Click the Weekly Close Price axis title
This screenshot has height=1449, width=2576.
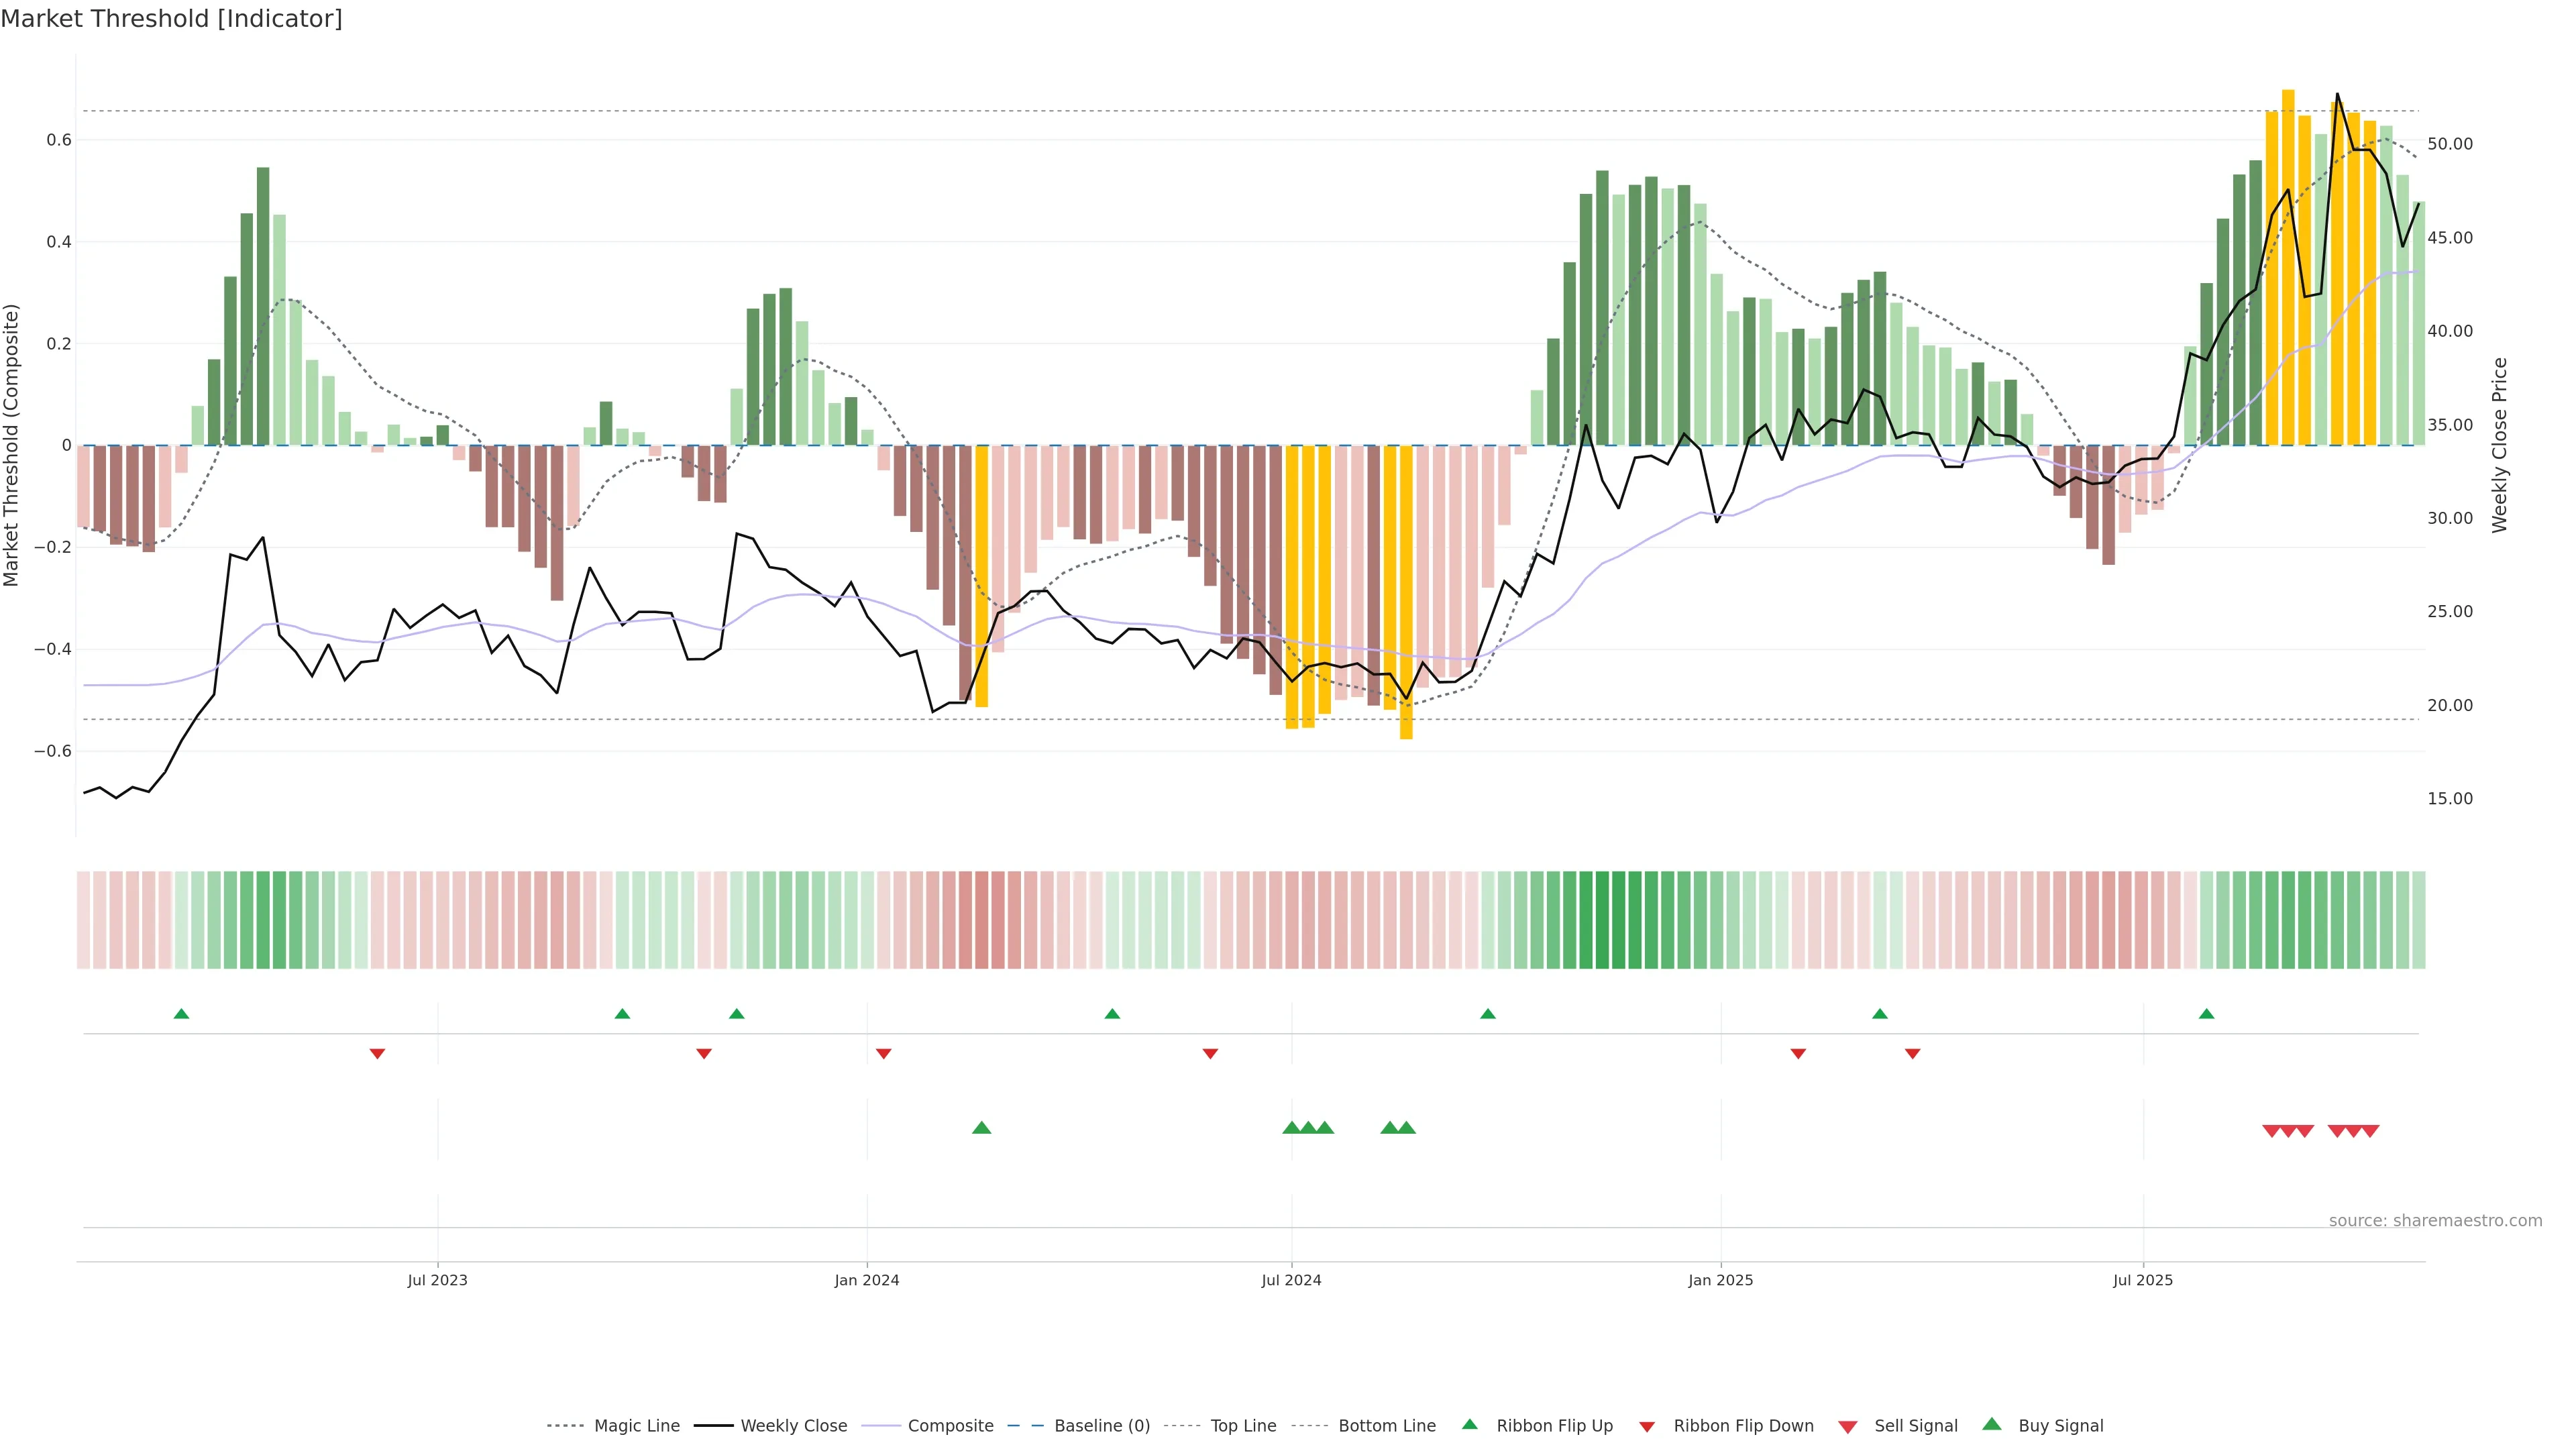[2500, 445]
